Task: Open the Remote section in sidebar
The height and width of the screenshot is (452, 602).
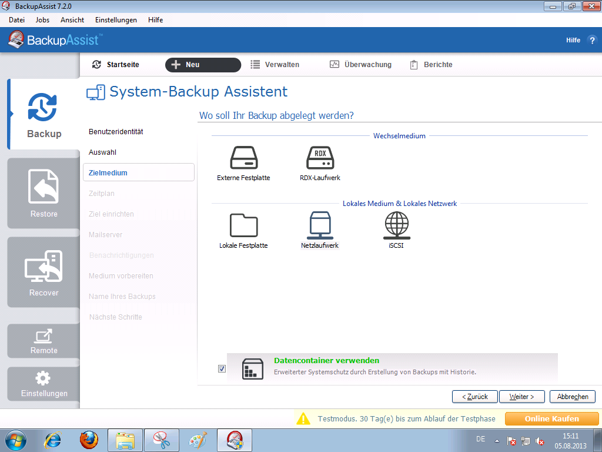Action: pos(44,341)
